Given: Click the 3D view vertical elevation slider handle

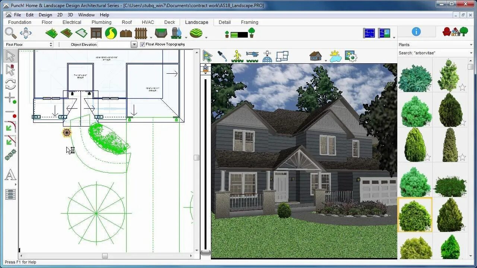Looking at the screenshot, I should [205, 253].
